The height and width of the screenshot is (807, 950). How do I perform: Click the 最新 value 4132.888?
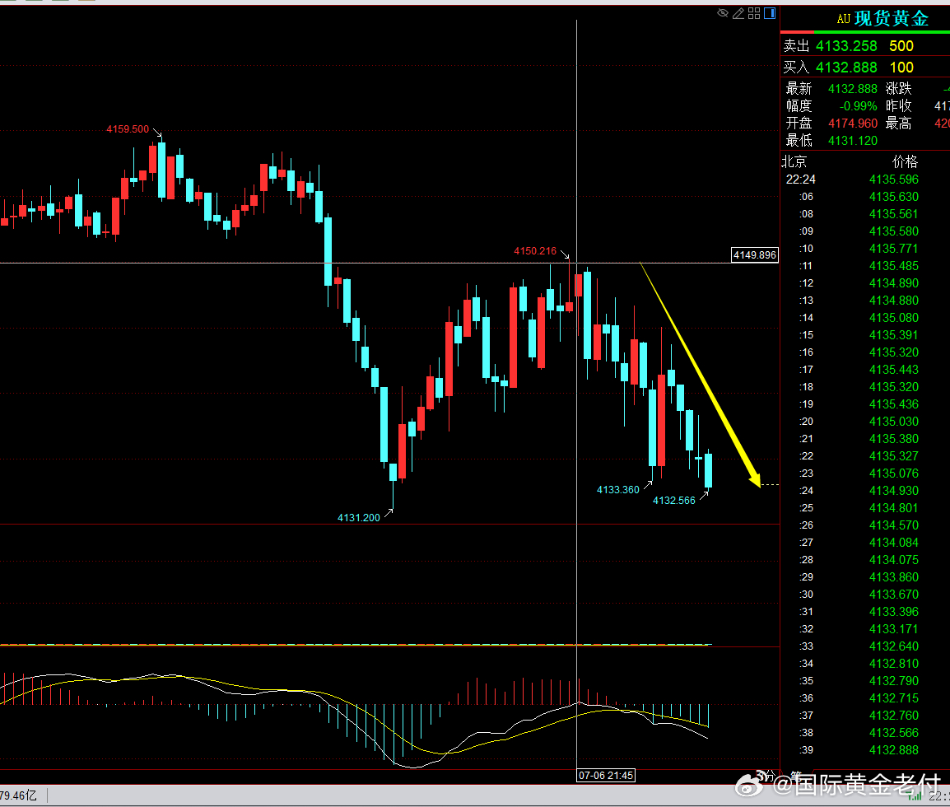coord(853,89)
